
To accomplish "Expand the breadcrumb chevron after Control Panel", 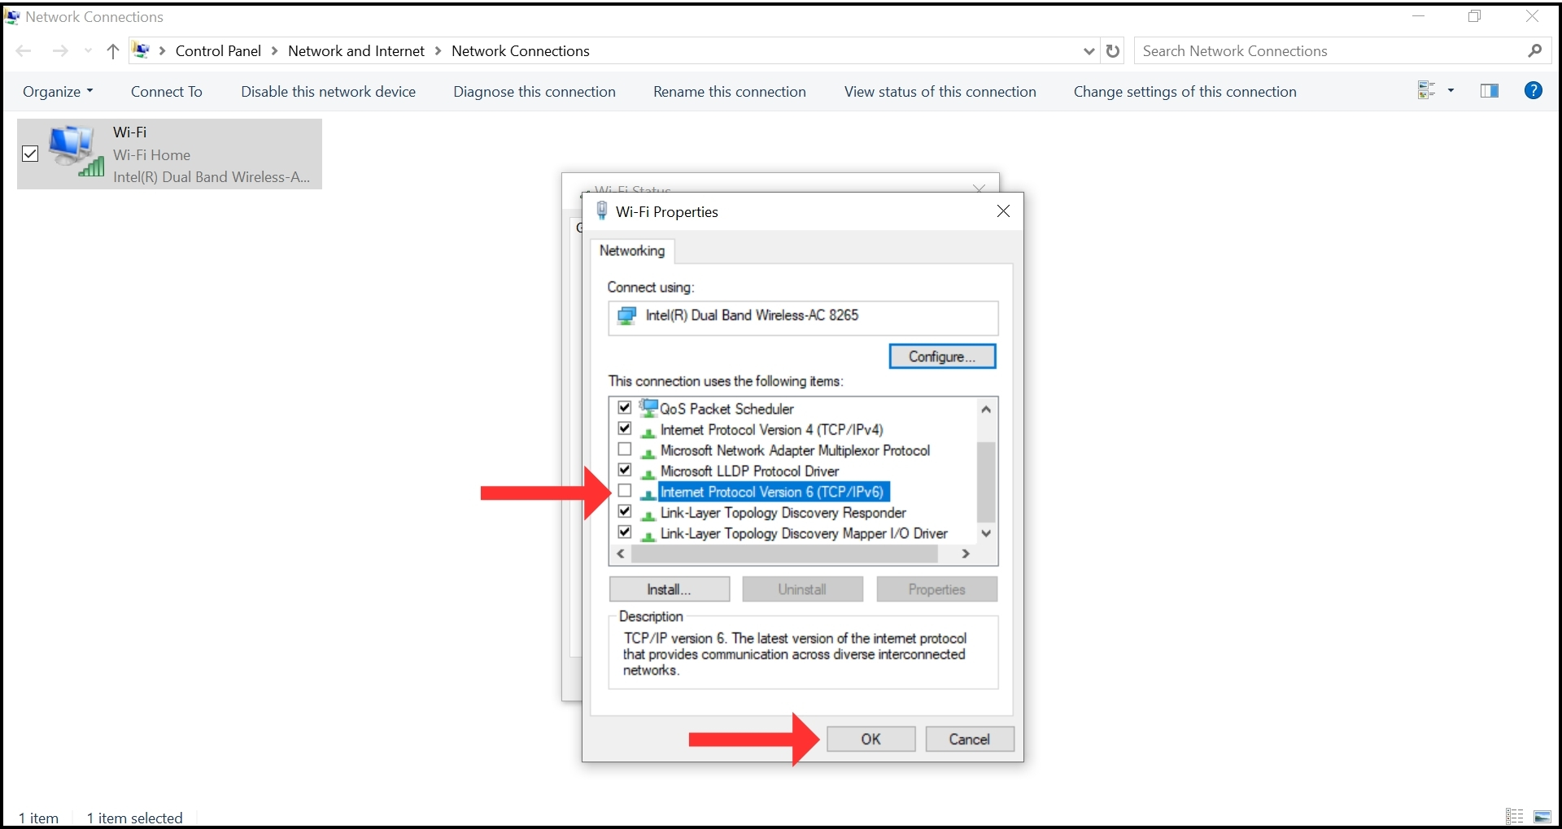I will (x=274, y=51).
